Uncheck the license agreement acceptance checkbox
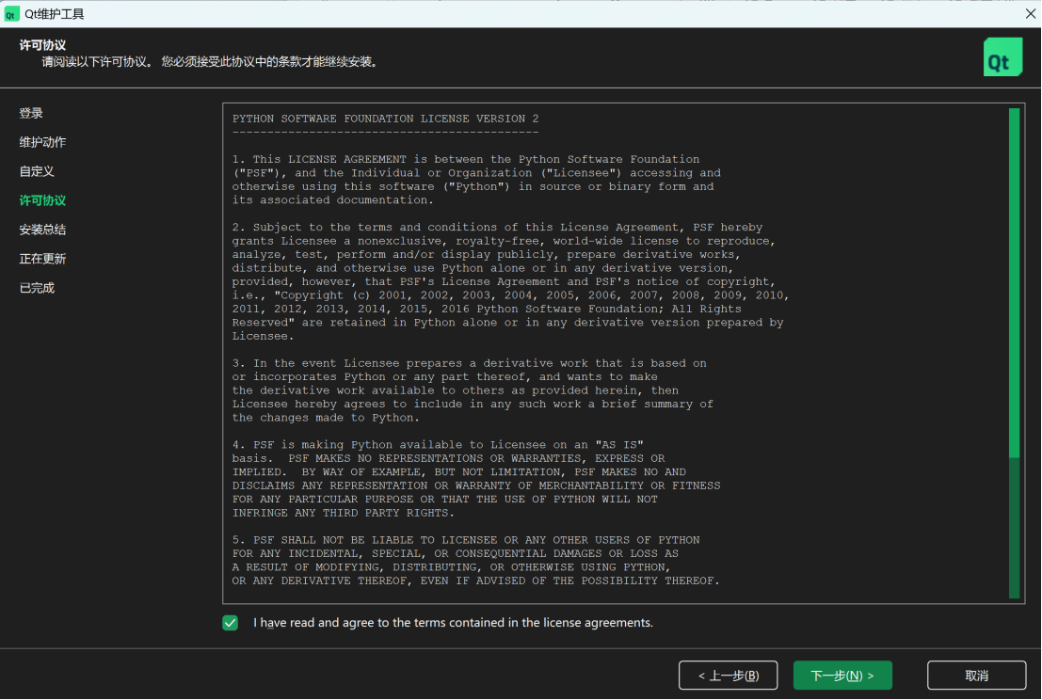 [x=230, y=623]
